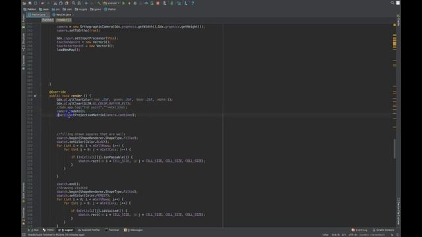Click the Debug app bug icon
This screenshot has width=422, height=237.
point(135,3)
